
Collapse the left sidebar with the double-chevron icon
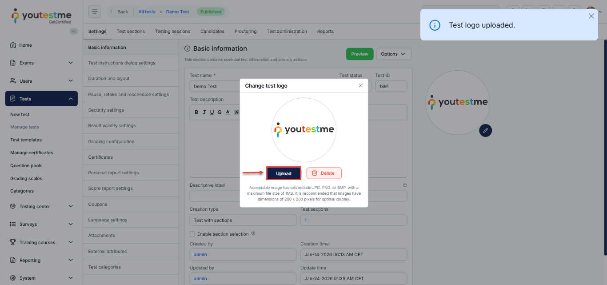[74, 31]
